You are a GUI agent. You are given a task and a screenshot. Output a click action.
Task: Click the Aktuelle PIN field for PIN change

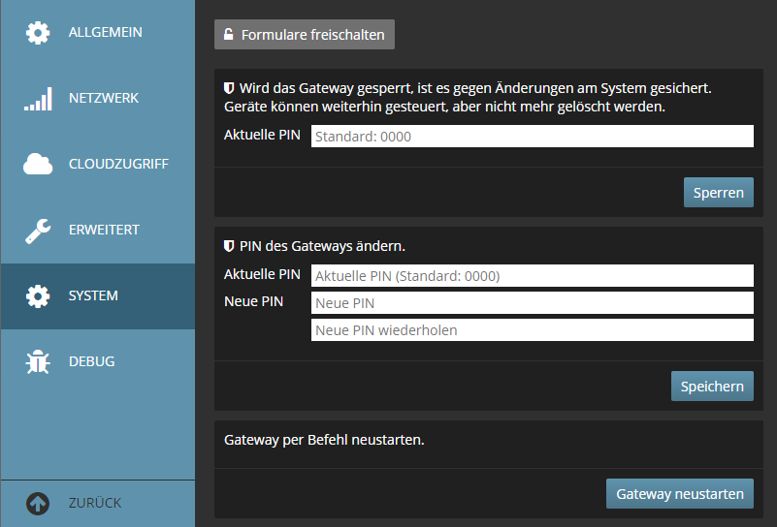pos(532,276)
